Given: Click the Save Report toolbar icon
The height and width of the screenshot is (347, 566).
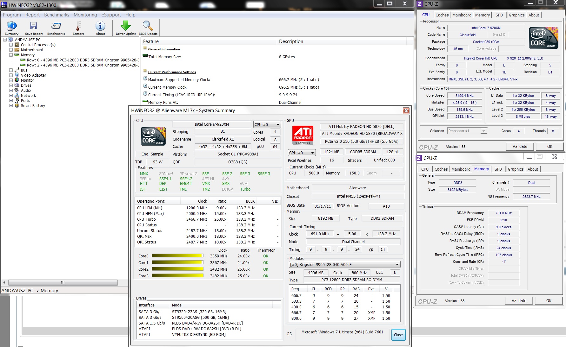Looking at the screenshot, I should (34, 28).
